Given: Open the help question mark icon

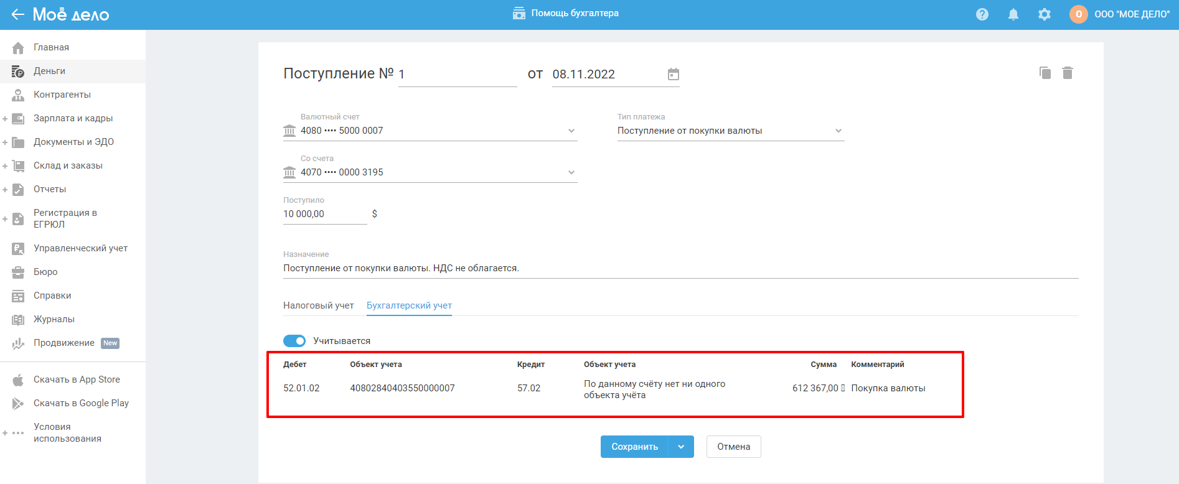Looking at the screenshot, I should (x=982, y=14).
